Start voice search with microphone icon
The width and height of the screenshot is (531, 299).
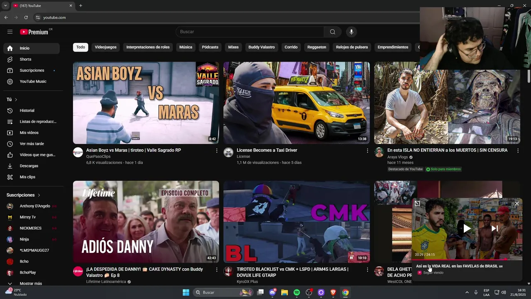[351, 32]
